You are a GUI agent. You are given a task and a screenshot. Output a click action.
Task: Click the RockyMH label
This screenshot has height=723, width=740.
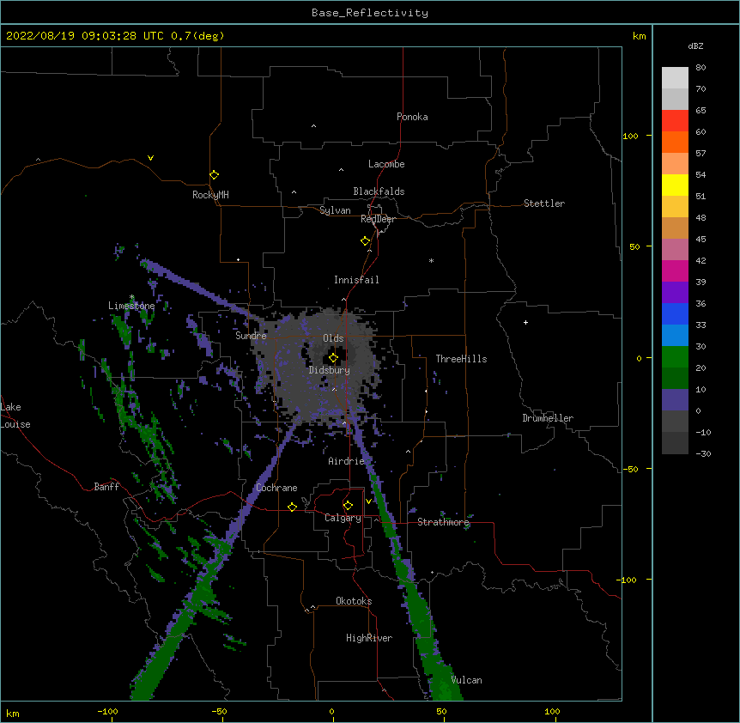point(210,195)
